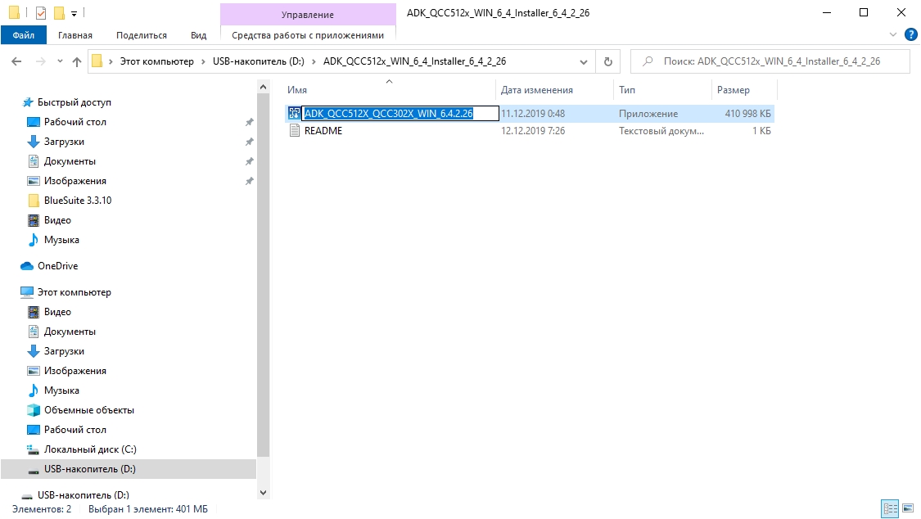Expand the ribbon with chevron
This screenshot has width=921, height=519.
click(x=893, y=35)
